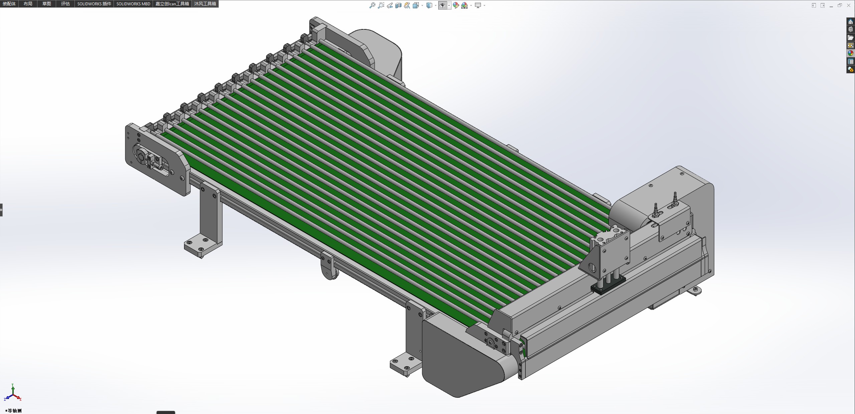Viewport: 855px width, 414px height.
Task: Switch to the 评估 tab
Action: point(65,4)
